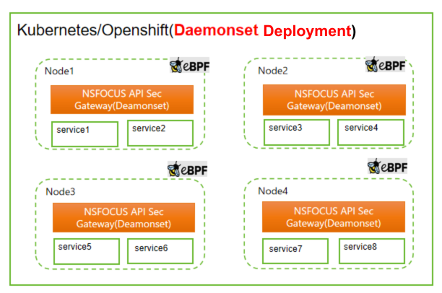Select the NSFOCUS API Sec Gateway in Node4
Image resolution: width=442 pixels, height=293 pixels.
click(334, 217)
